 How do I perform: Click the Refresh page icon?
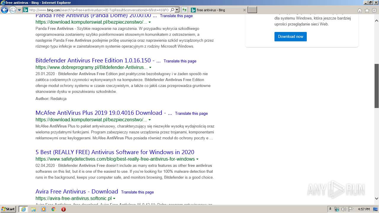[184, 10]
